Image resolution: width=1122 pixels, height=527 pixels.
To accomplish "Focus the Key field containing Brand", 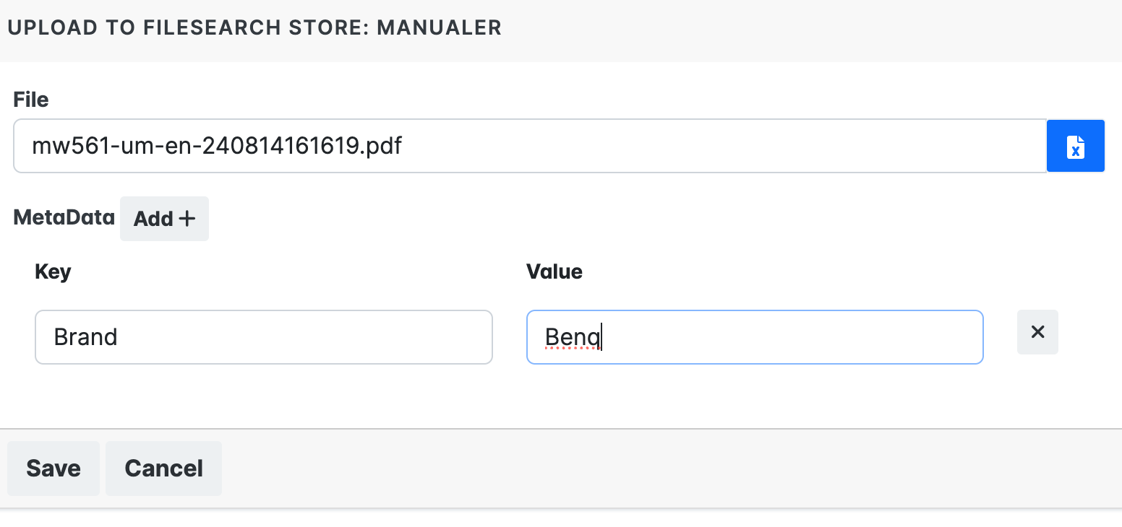I will tap(263, 337).
